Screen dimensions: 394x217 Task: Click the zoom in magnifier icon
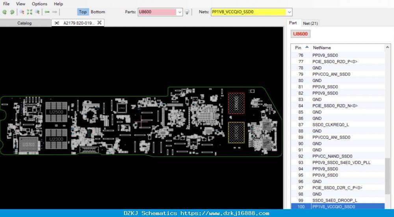coord(22,12)
